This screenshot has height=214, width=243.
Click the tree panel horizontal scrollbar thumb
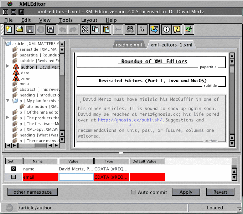[x=27, y=145]
